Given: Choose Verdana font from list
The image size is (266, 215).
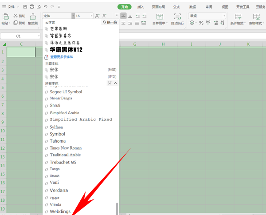Looking at the screenshot, I should click(59, 191).
